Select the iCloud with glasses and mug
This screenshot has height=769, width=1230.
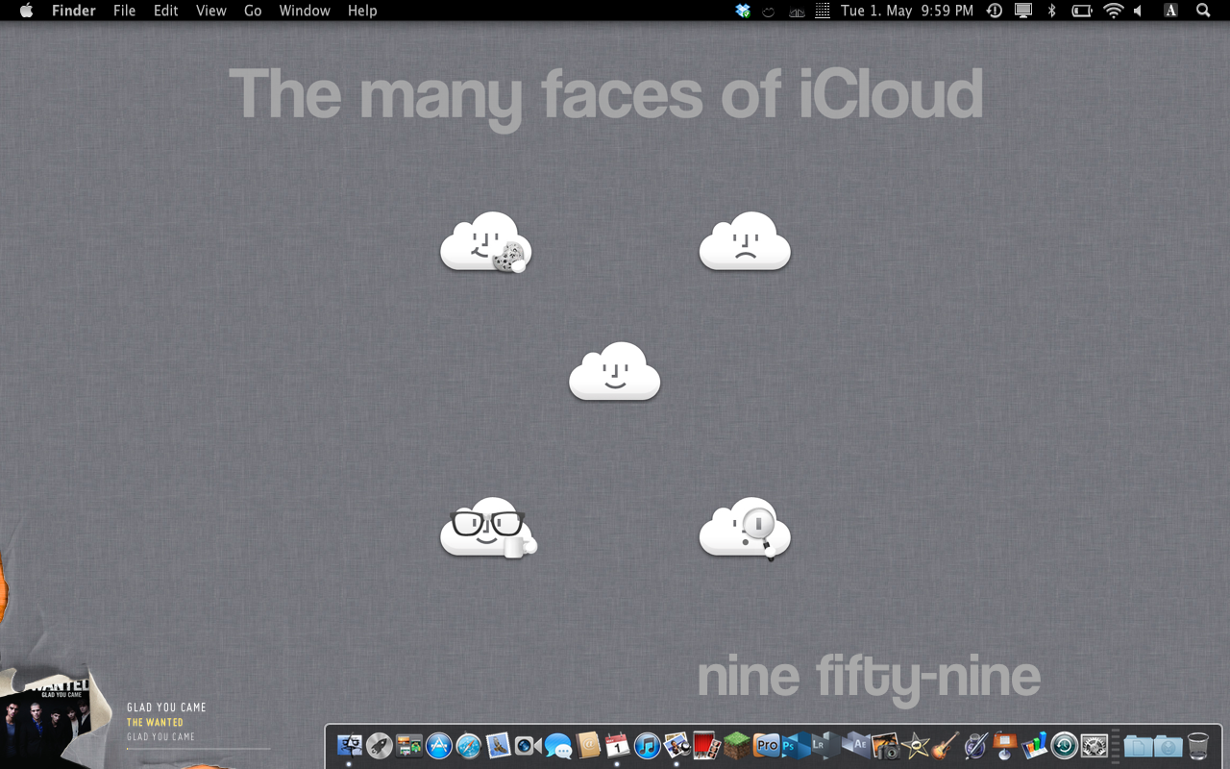click(488, 527)
